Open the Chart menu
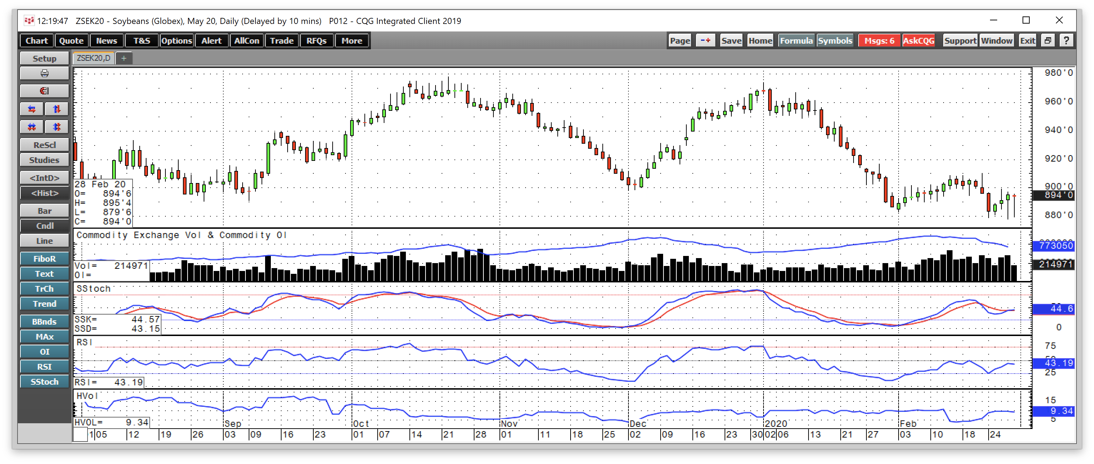This screenshot has width=1094, height=464. click(x=36, y=41)
